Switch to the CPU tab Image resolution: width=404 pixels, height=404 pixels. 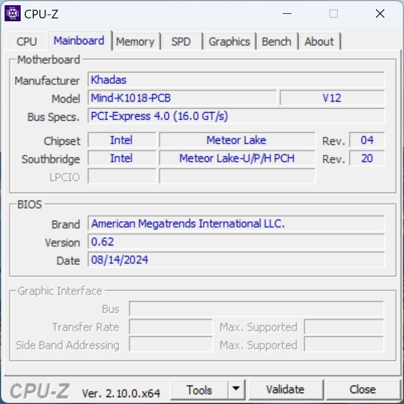pos(27,41)
